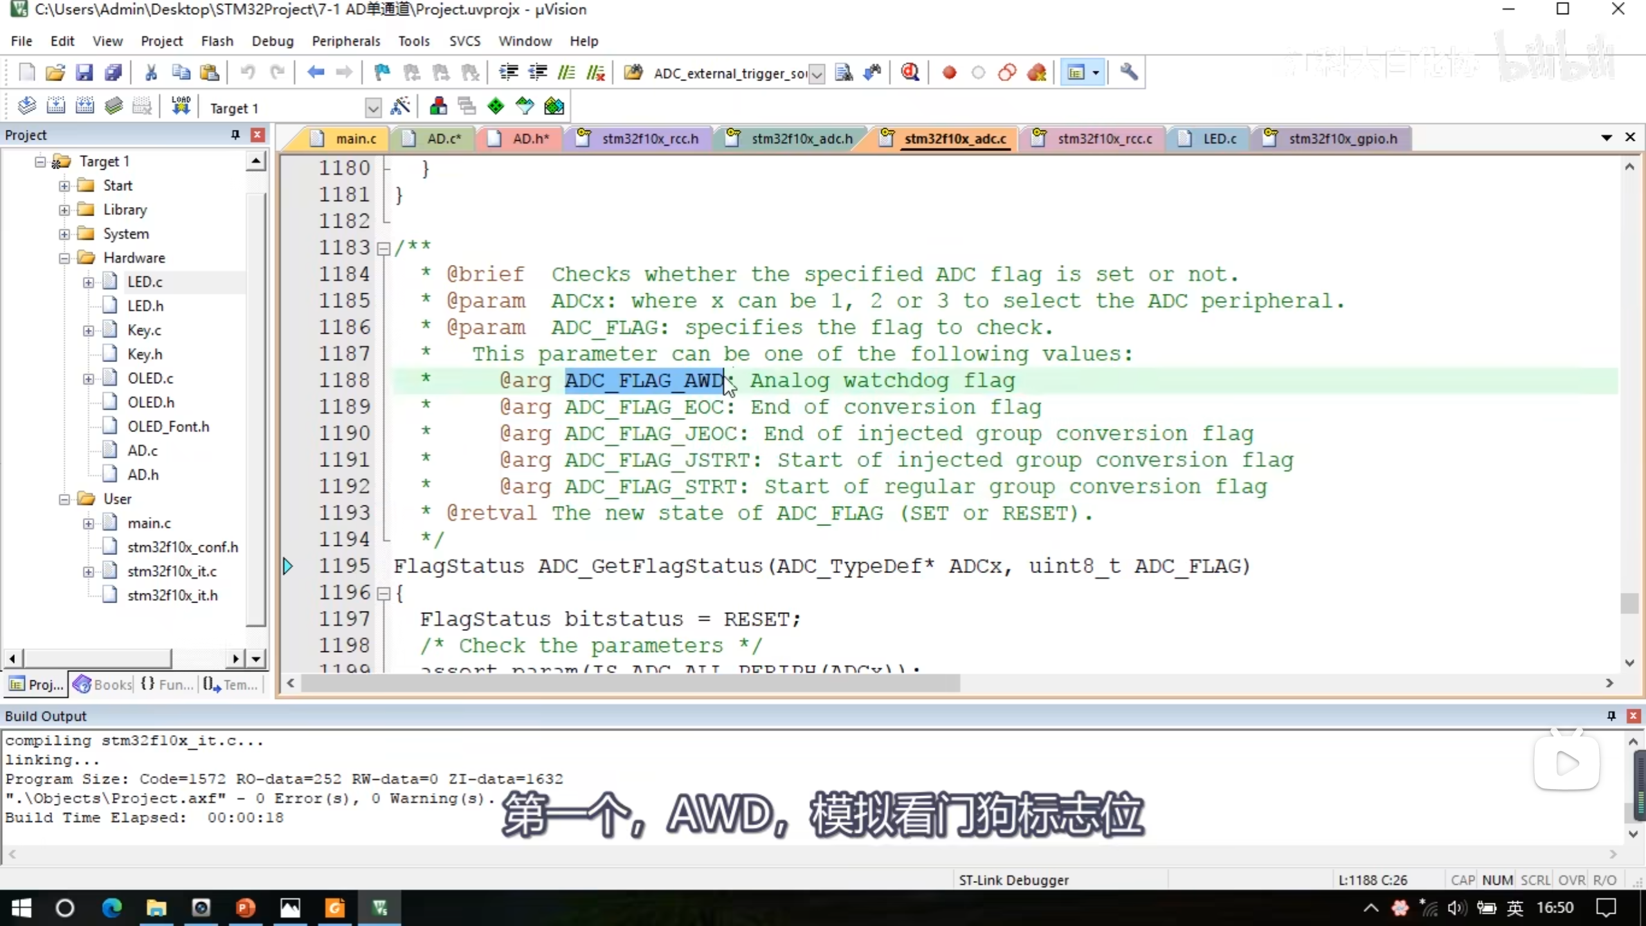Switch to the Books panel tab
This screenshot has width=1646, height=926.
coord(103,684)
